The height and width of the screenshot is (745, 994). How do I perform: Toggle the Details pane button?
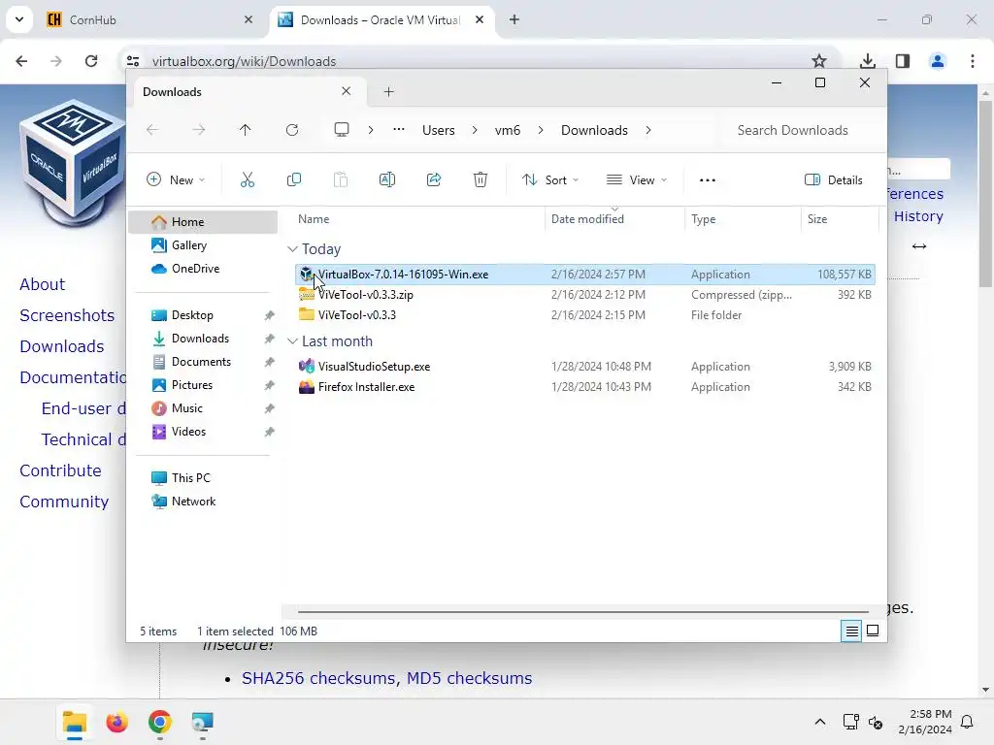point(833,179)
